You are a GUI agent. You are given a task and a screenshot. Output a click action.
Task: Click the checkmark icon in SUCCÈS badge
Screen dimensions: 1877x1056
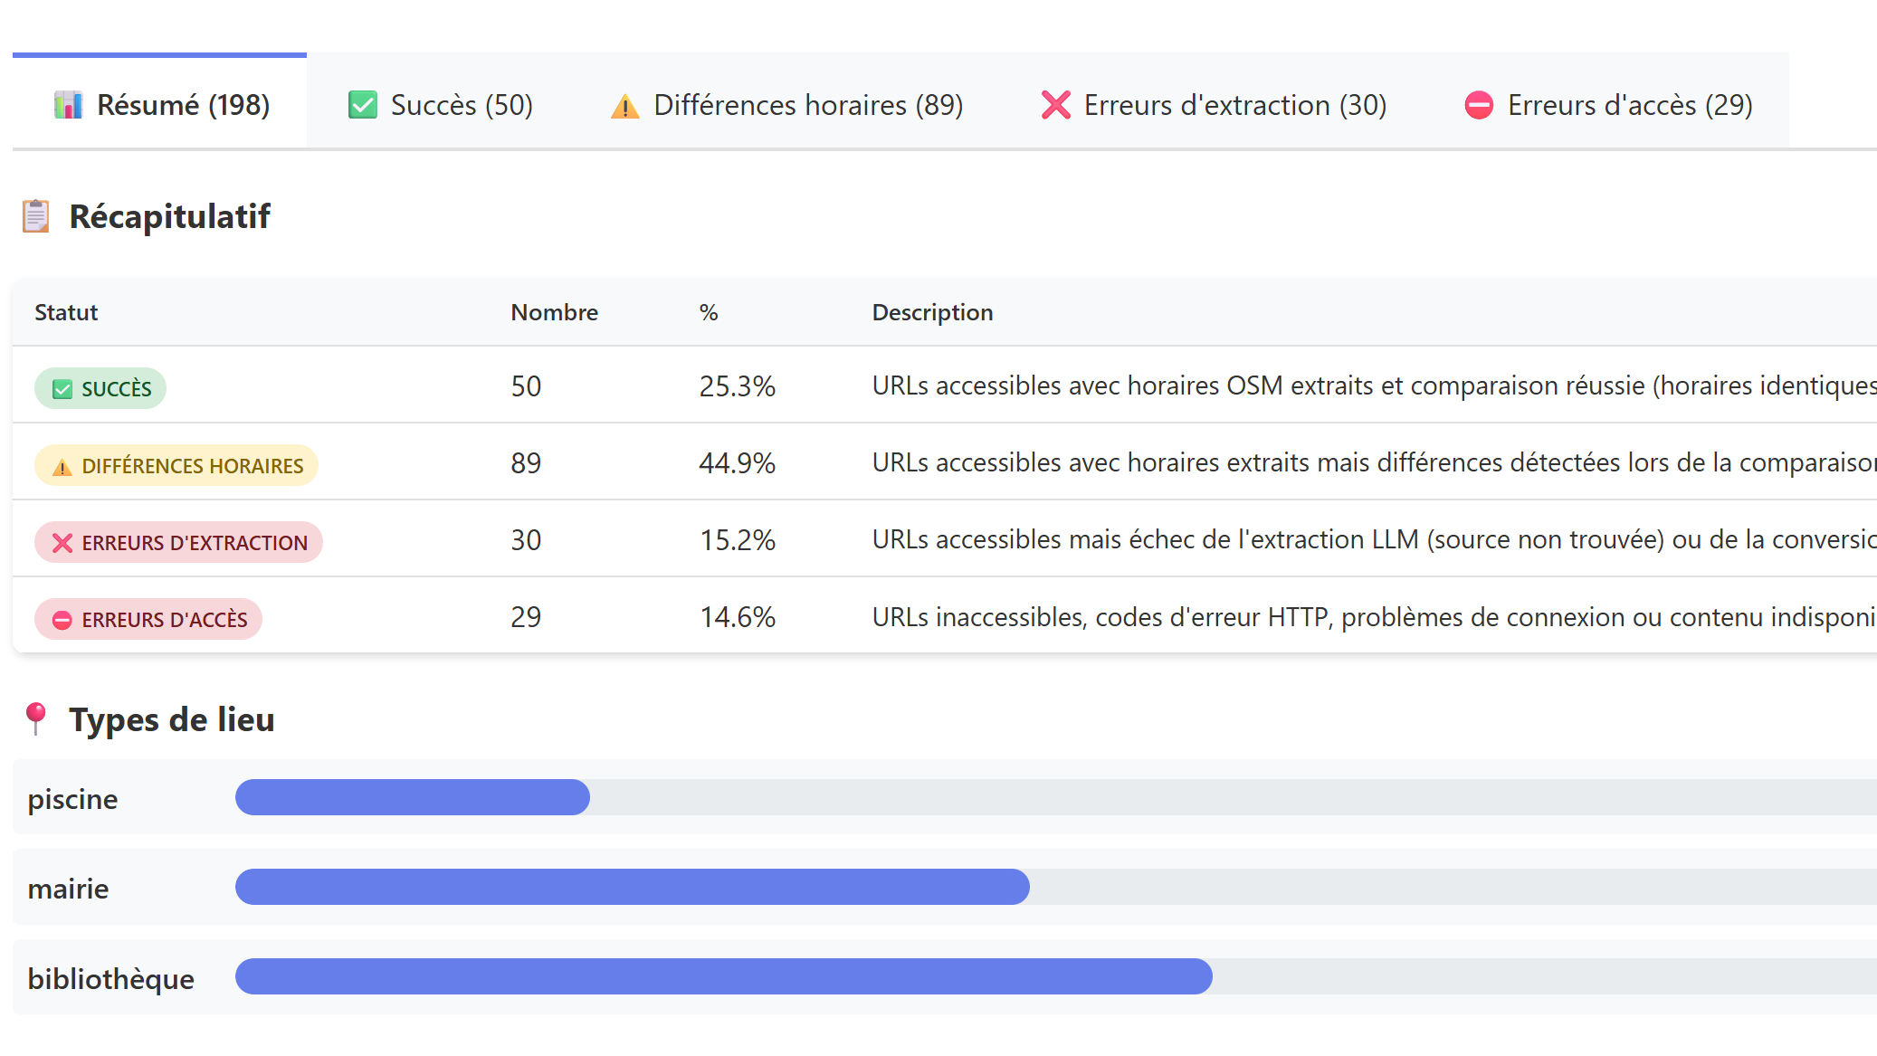pyautogui.click(x=62, y=389)
